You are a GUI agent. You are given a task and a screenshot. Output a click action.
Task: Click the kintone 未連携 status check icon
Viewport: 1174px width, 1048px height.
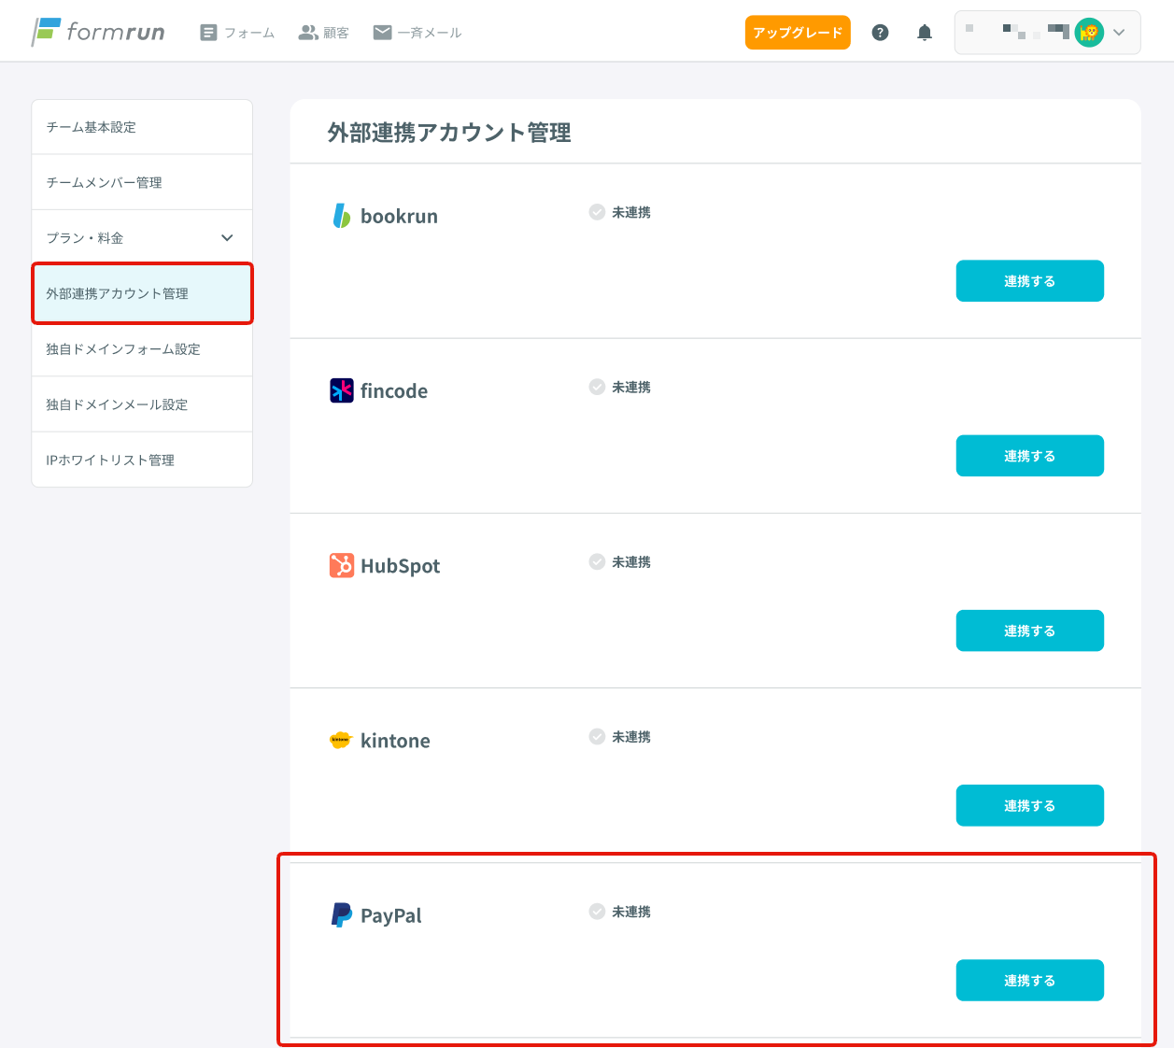pyautogui.click(x=597, y=736)
